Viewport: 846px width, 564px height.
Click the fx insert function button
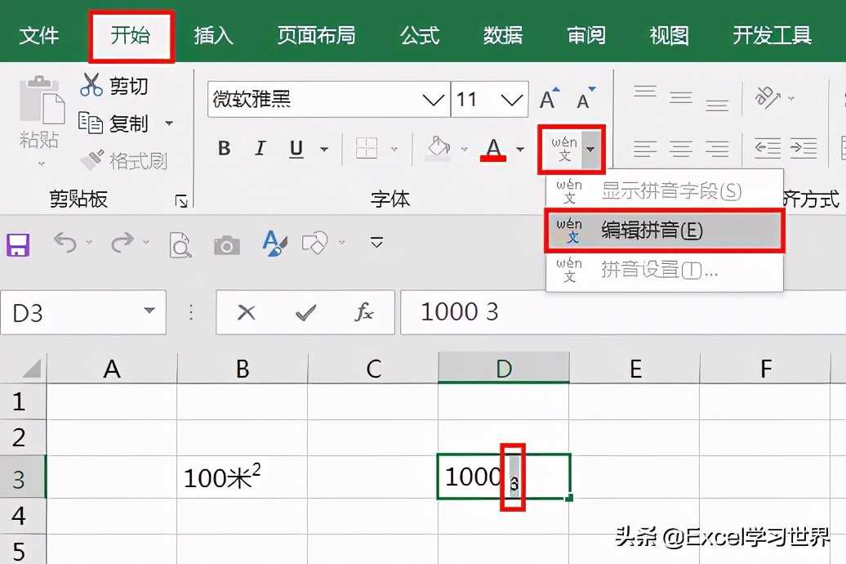point(364,311)
